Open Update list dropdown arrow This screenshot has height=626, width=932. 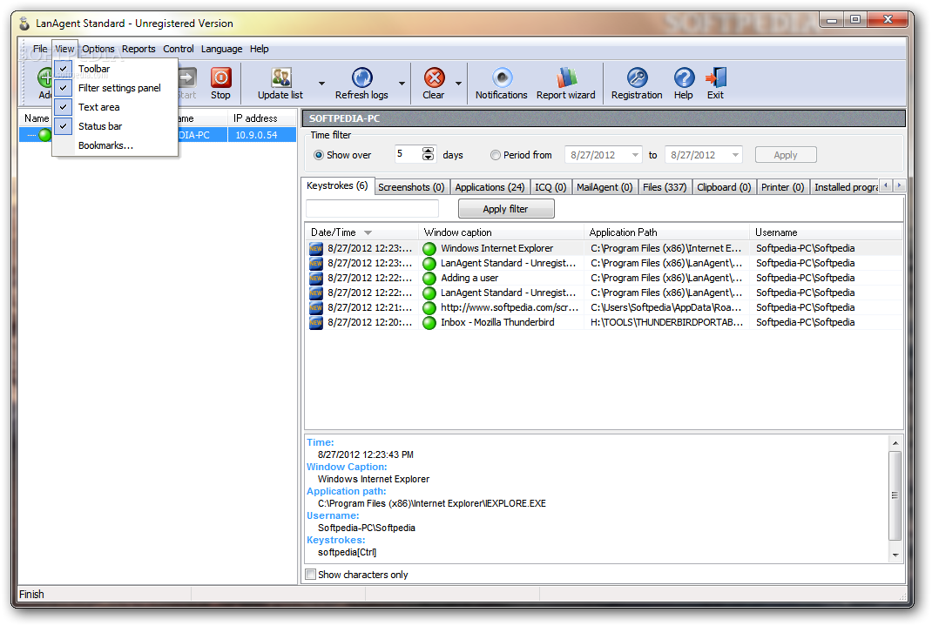tap(321, 84)
